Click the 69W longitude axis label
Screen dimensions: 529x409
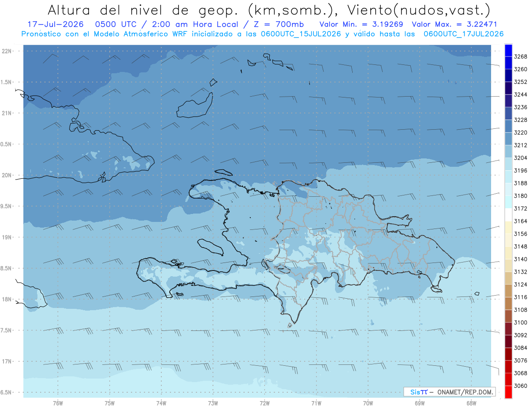tap(420, 403)
